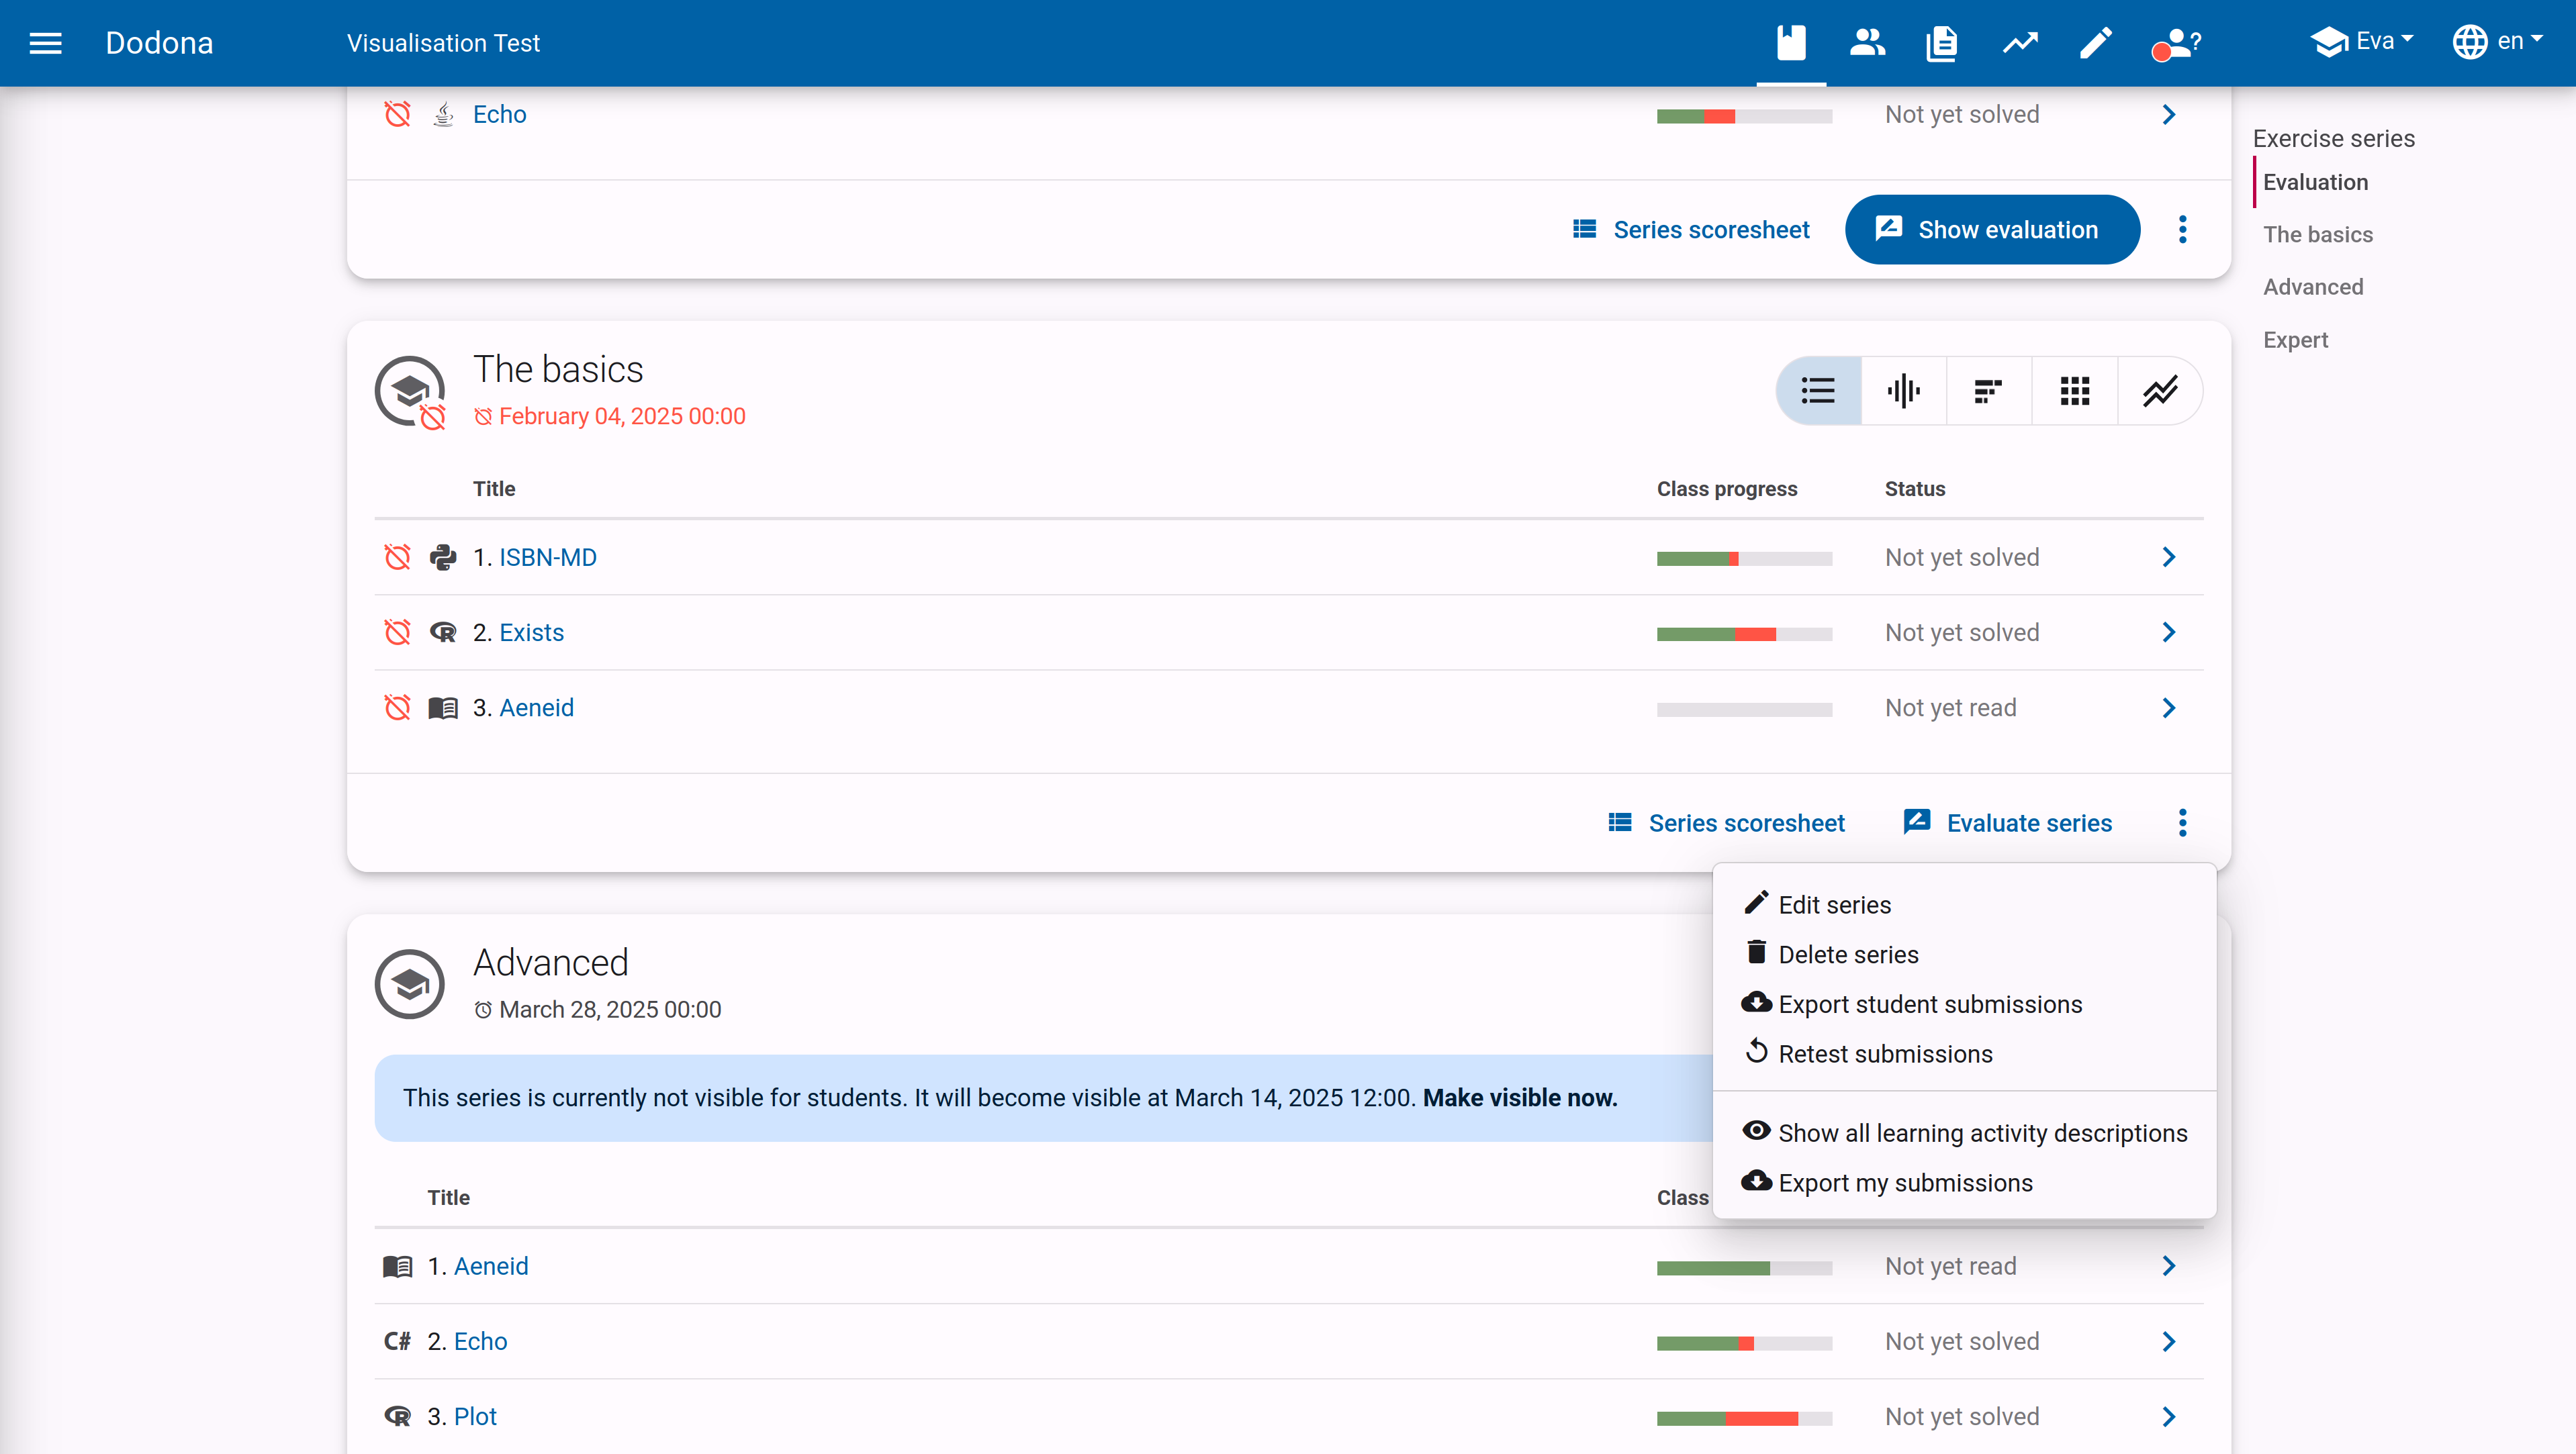Image resolution: width=2576 pixels, height=1454 pixels.
Task: Click the class progress bar of ISBN-MD
Action: point(1744,559)
